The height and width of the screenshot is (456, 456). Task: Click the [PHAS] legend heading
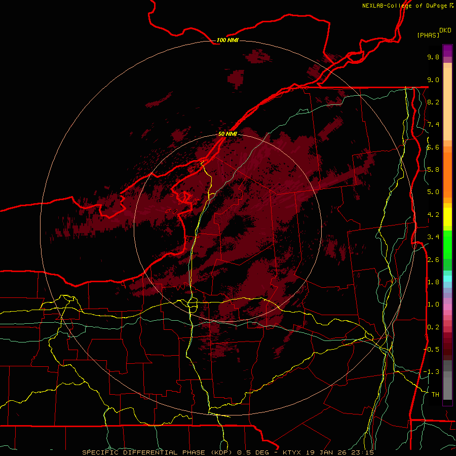428,35
